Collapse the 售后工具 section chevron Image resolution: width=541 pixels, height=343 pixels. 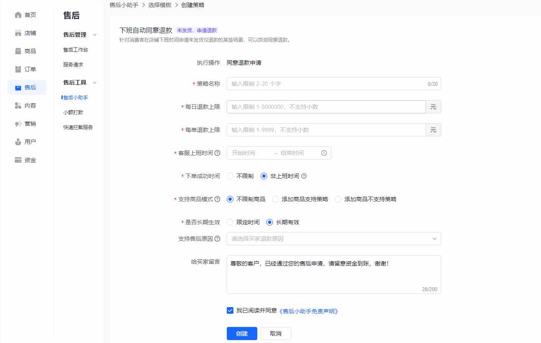[95, 83]
